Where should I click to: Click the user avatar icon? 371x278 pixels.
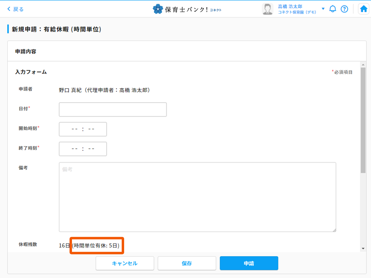tap(267, 9)
